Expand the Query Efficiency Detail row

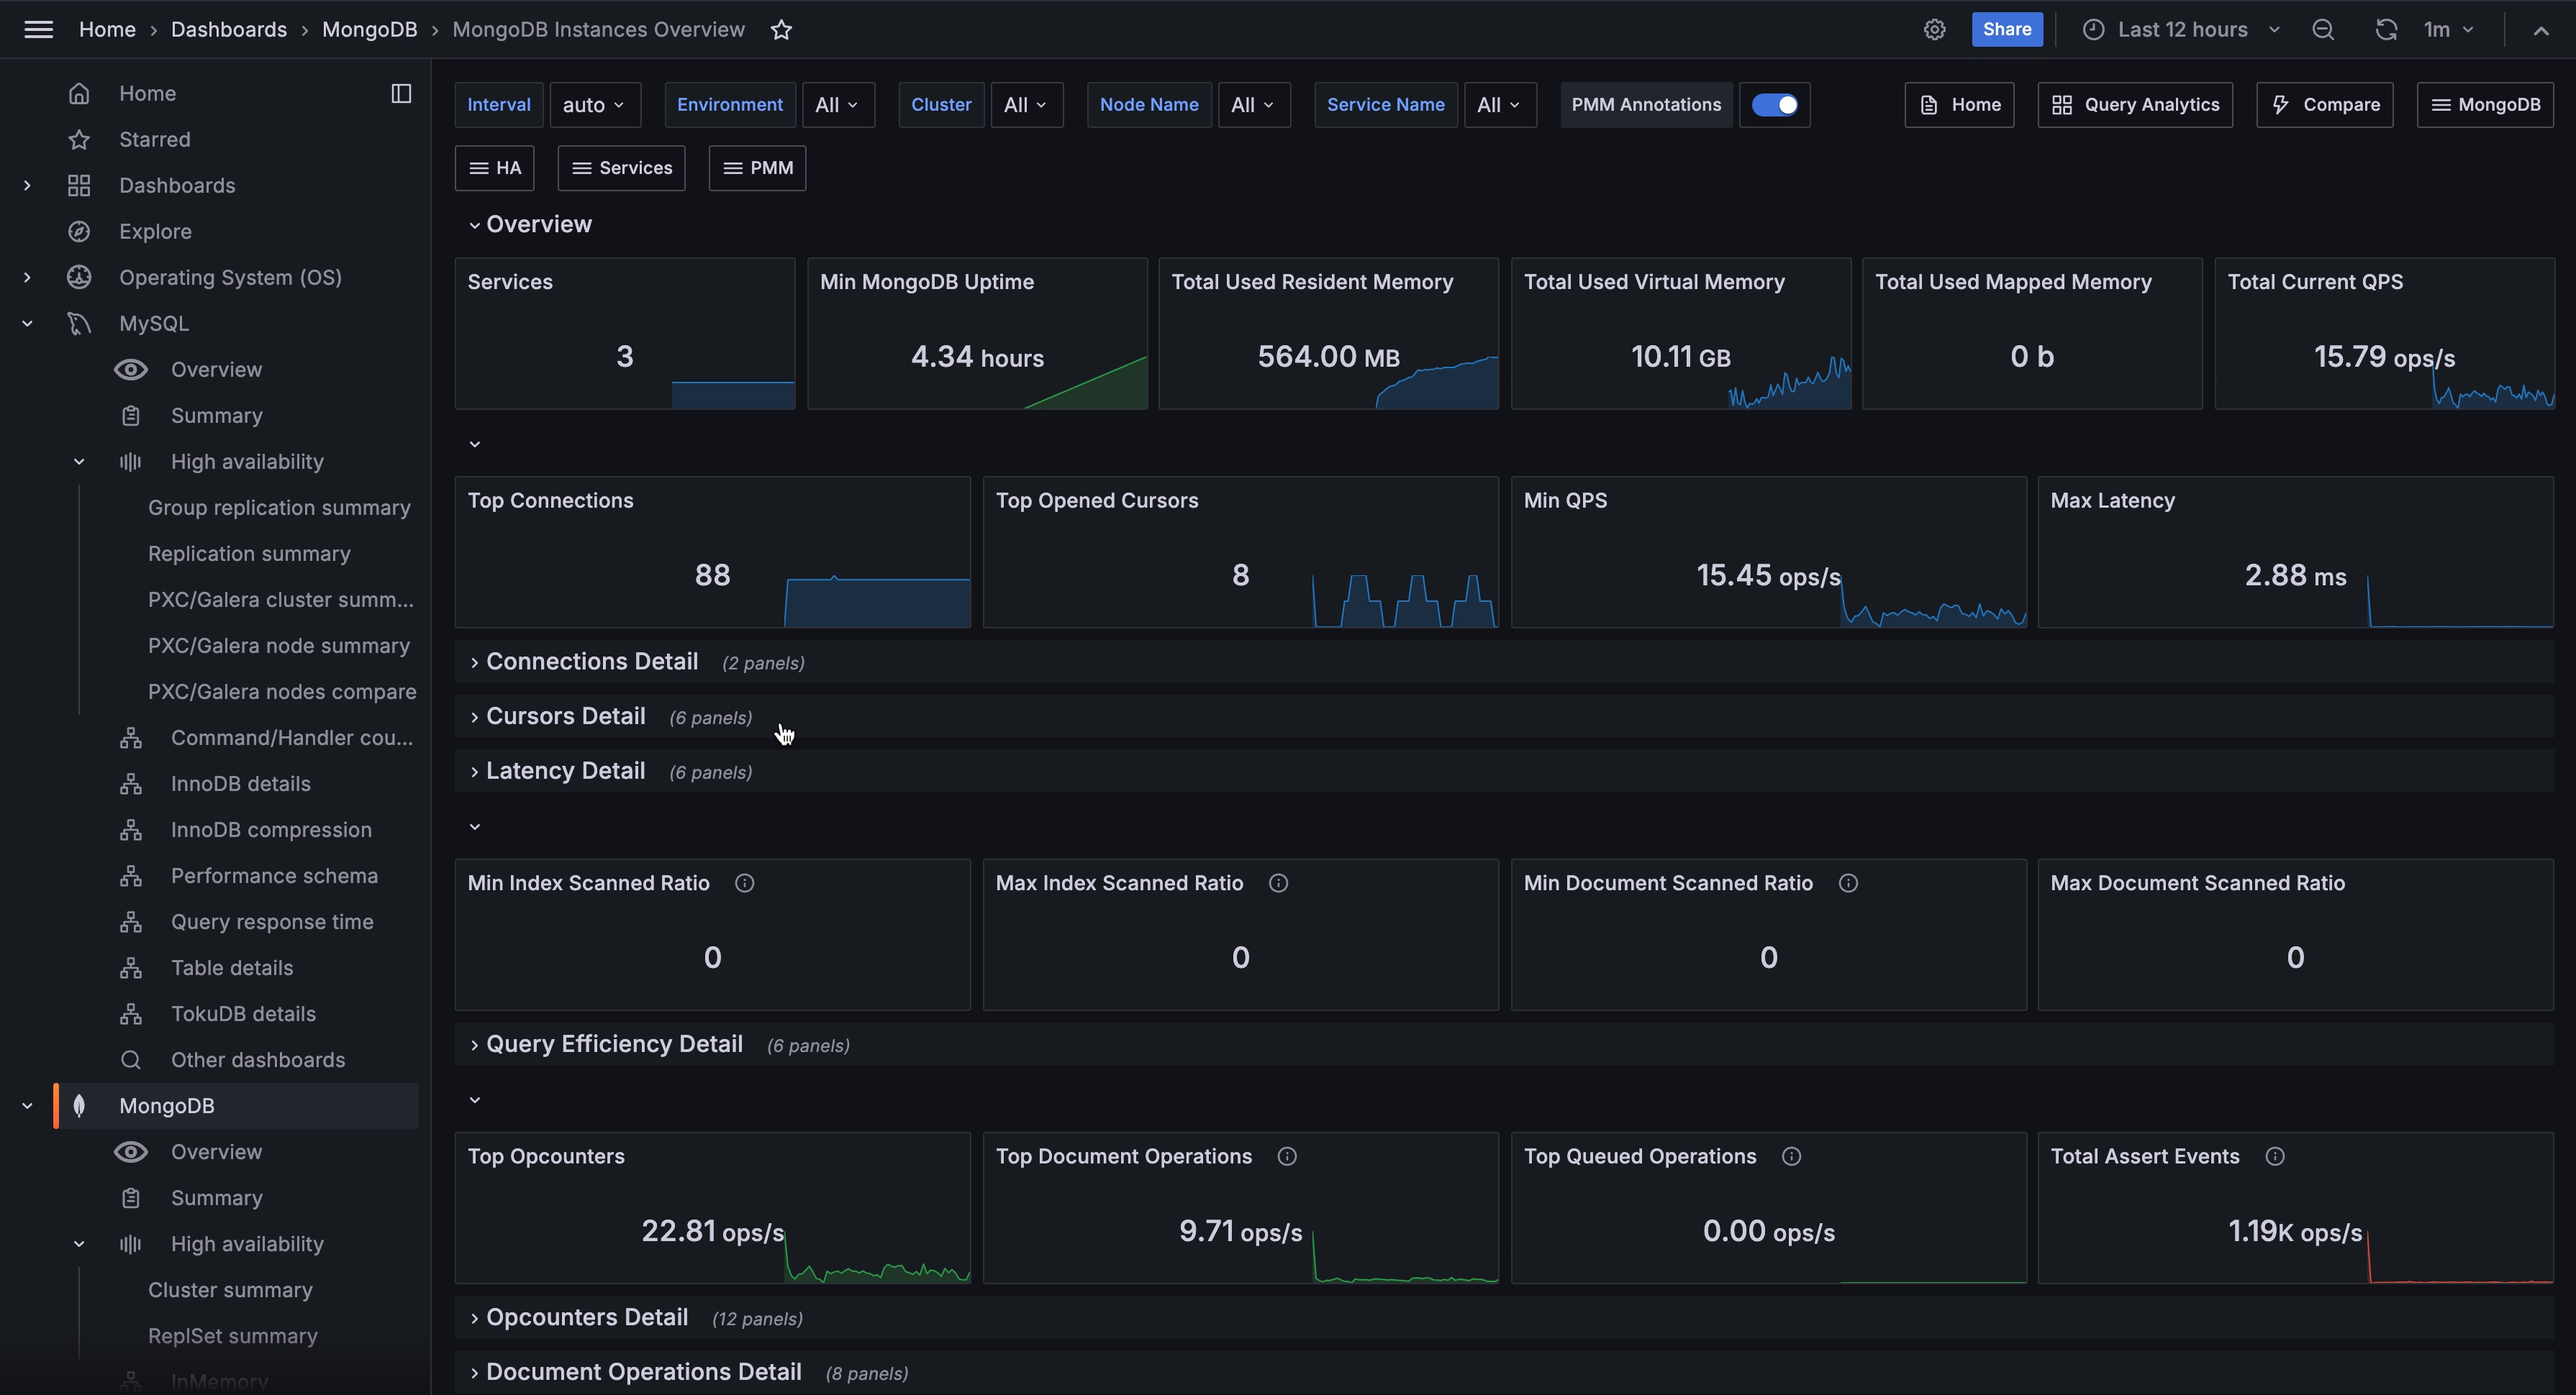613,1044
